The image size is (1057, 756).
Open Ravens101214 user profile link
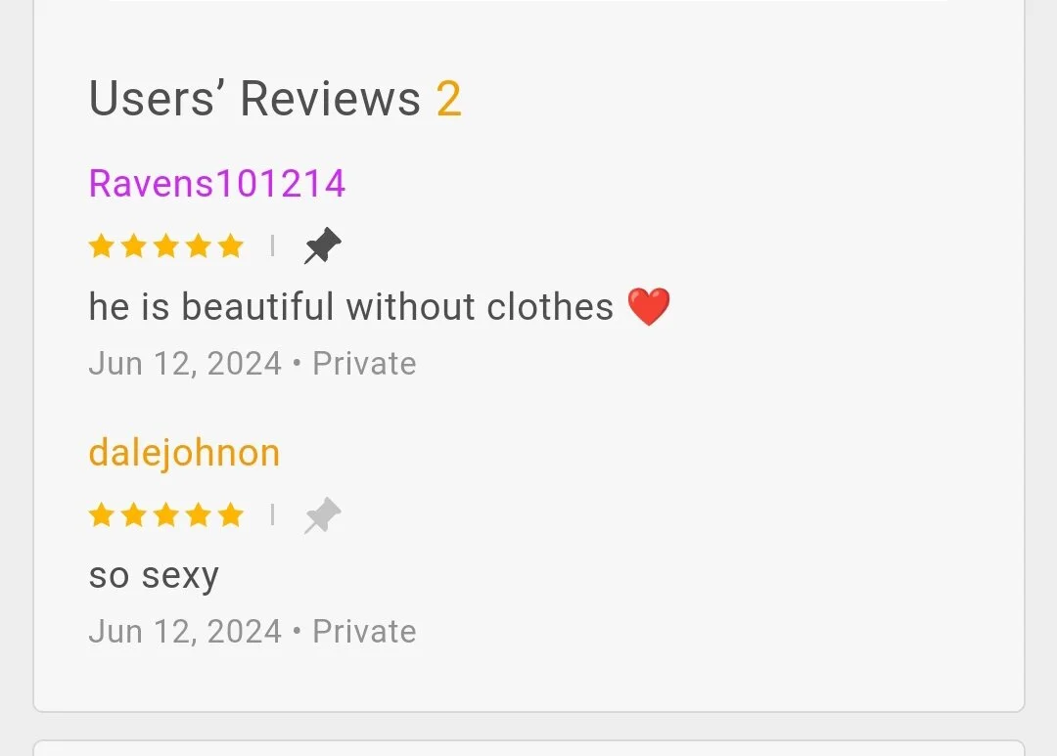[x=217, y=183]
